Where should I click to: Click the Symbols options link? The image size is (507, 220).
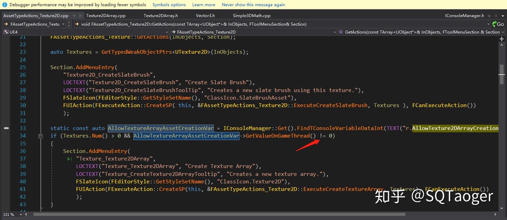tap(169, 5)
